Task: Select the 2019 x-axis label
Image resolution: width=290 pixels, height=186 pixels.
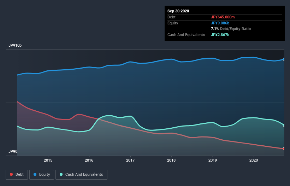Action: [x=213, y=160]
